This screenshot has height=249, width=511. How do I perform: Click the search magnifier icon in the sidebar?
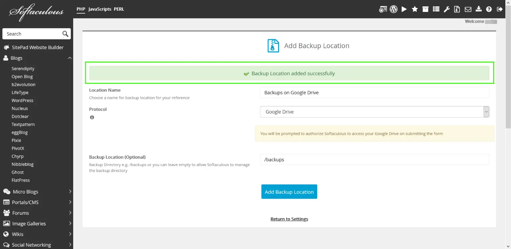click(x=65, y=34)
